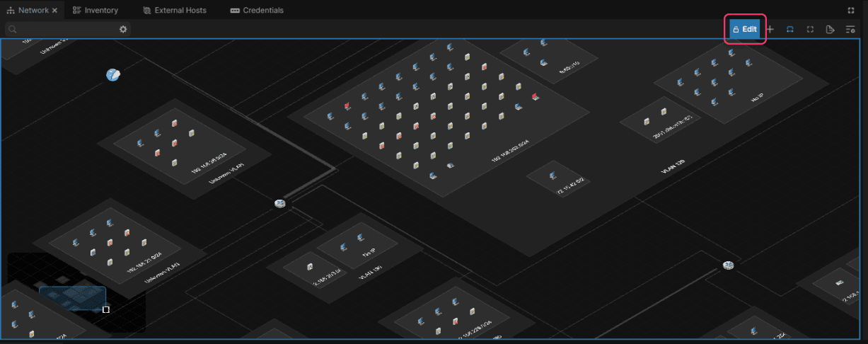Click the magnifier search icon
The image size is (868, 344).
pyautogui.click(x=13, y=29)
